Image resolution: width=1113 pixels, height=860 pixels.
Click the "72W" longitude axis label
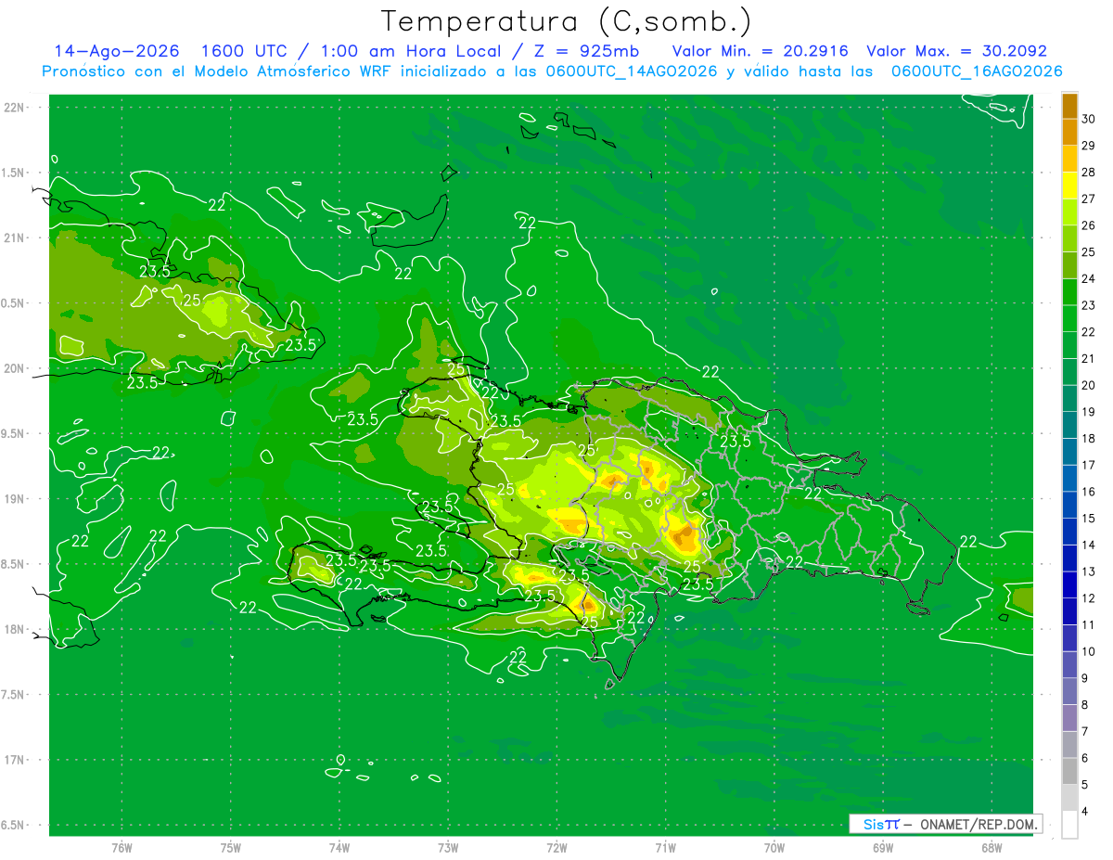(556, 849)
